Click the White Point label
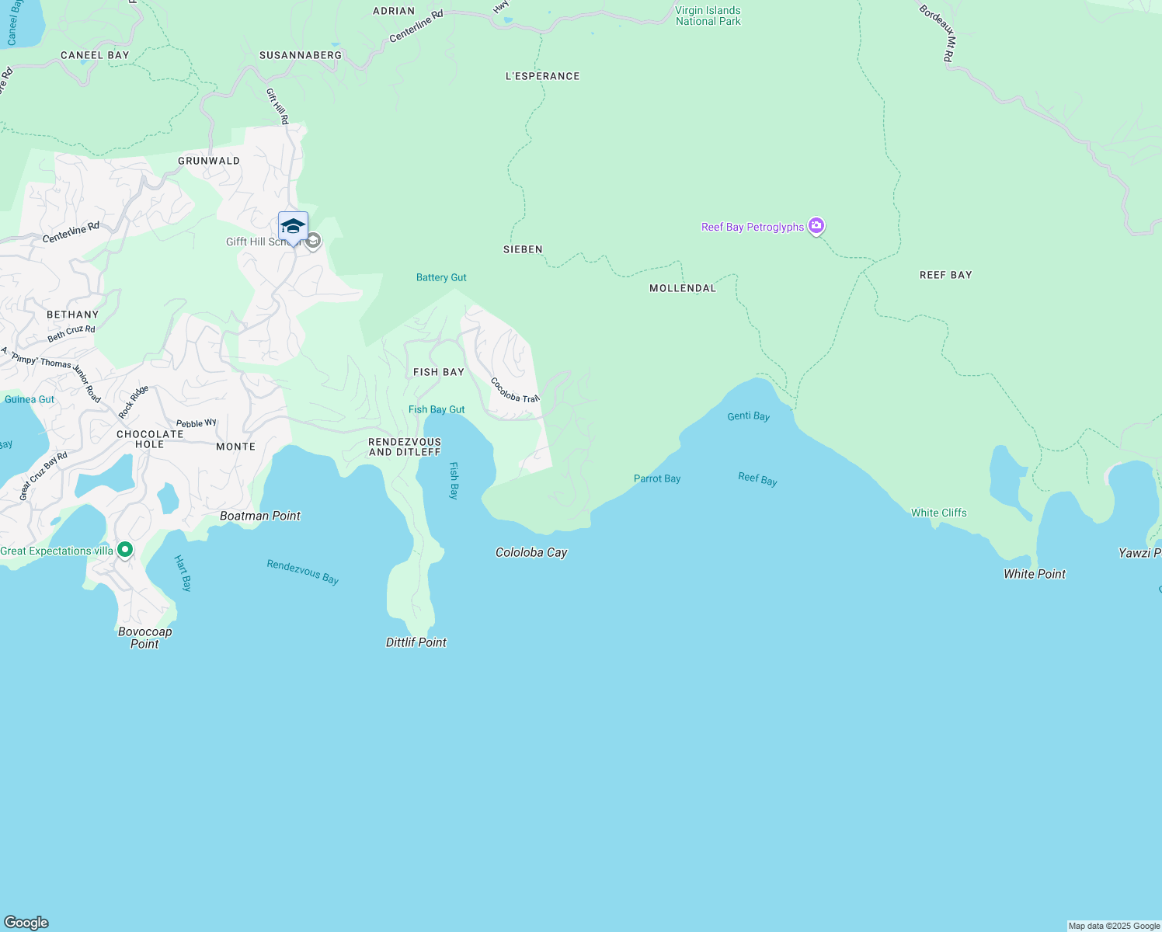This screenshot has height=932, width=1162. click(x=1035, y=574)
